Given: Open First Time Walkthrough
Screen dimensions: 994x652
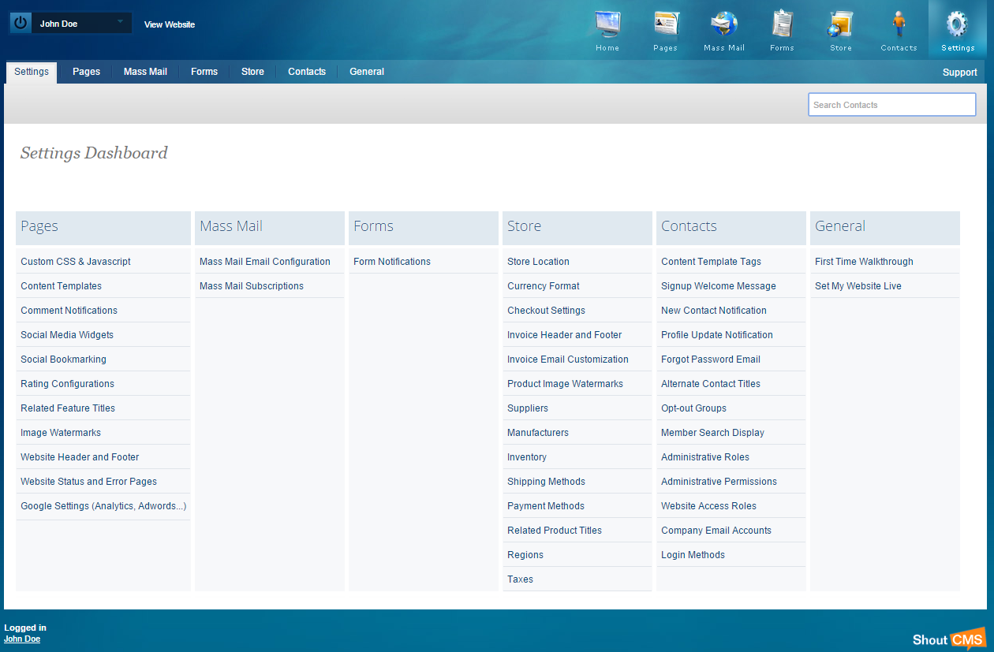Looking at the screenshot, I should click(864, 262).
